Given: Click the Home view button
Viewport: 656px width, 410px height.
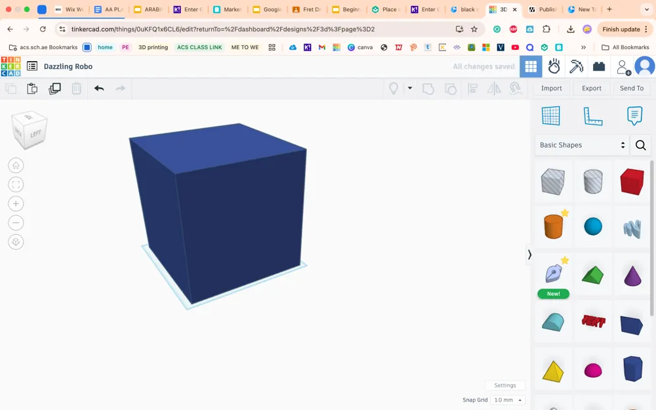Looking at the screenshot, I should (x=16, y=166).
